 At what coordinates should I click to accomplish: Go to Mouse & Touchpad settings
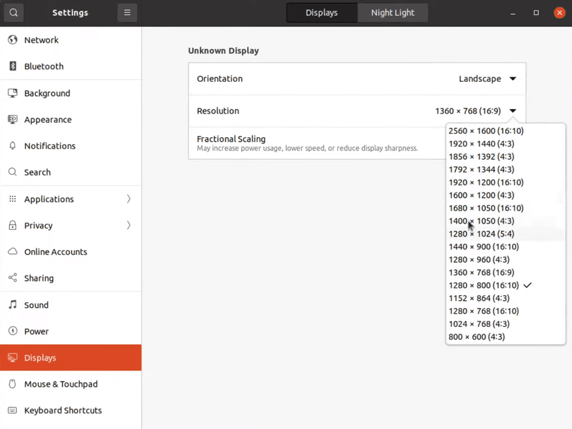click(61, 384)
